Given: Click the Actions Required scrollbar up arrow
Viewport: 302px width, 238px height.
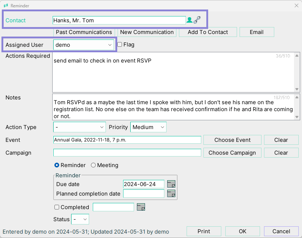Looking at the screenshot, I should pyautogui.click(x=297, y=56).
